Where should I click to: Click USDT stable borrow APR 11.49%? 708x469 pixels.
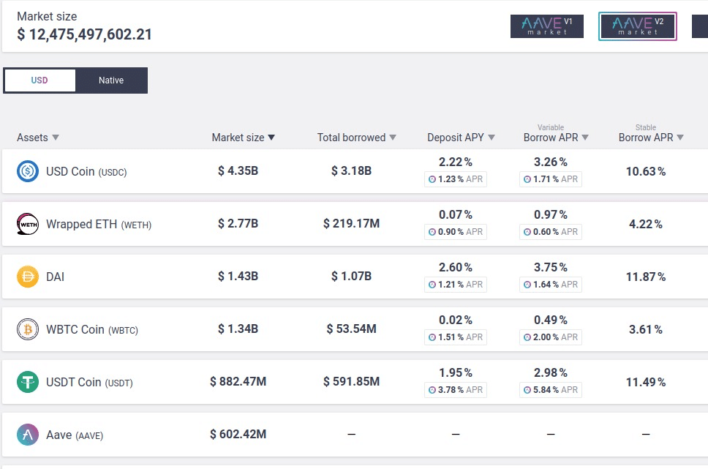[x=646, y=382]
